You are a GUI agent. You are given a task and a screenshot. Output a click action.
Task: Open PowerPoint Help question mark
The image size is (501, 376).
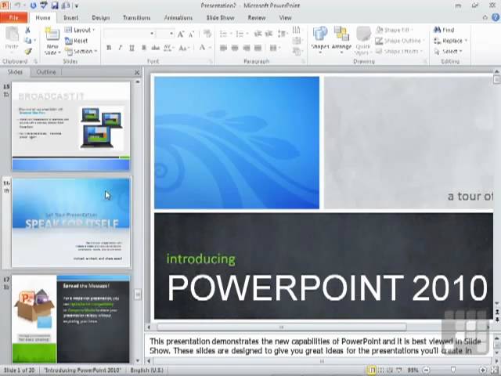(x=496, y=17)
